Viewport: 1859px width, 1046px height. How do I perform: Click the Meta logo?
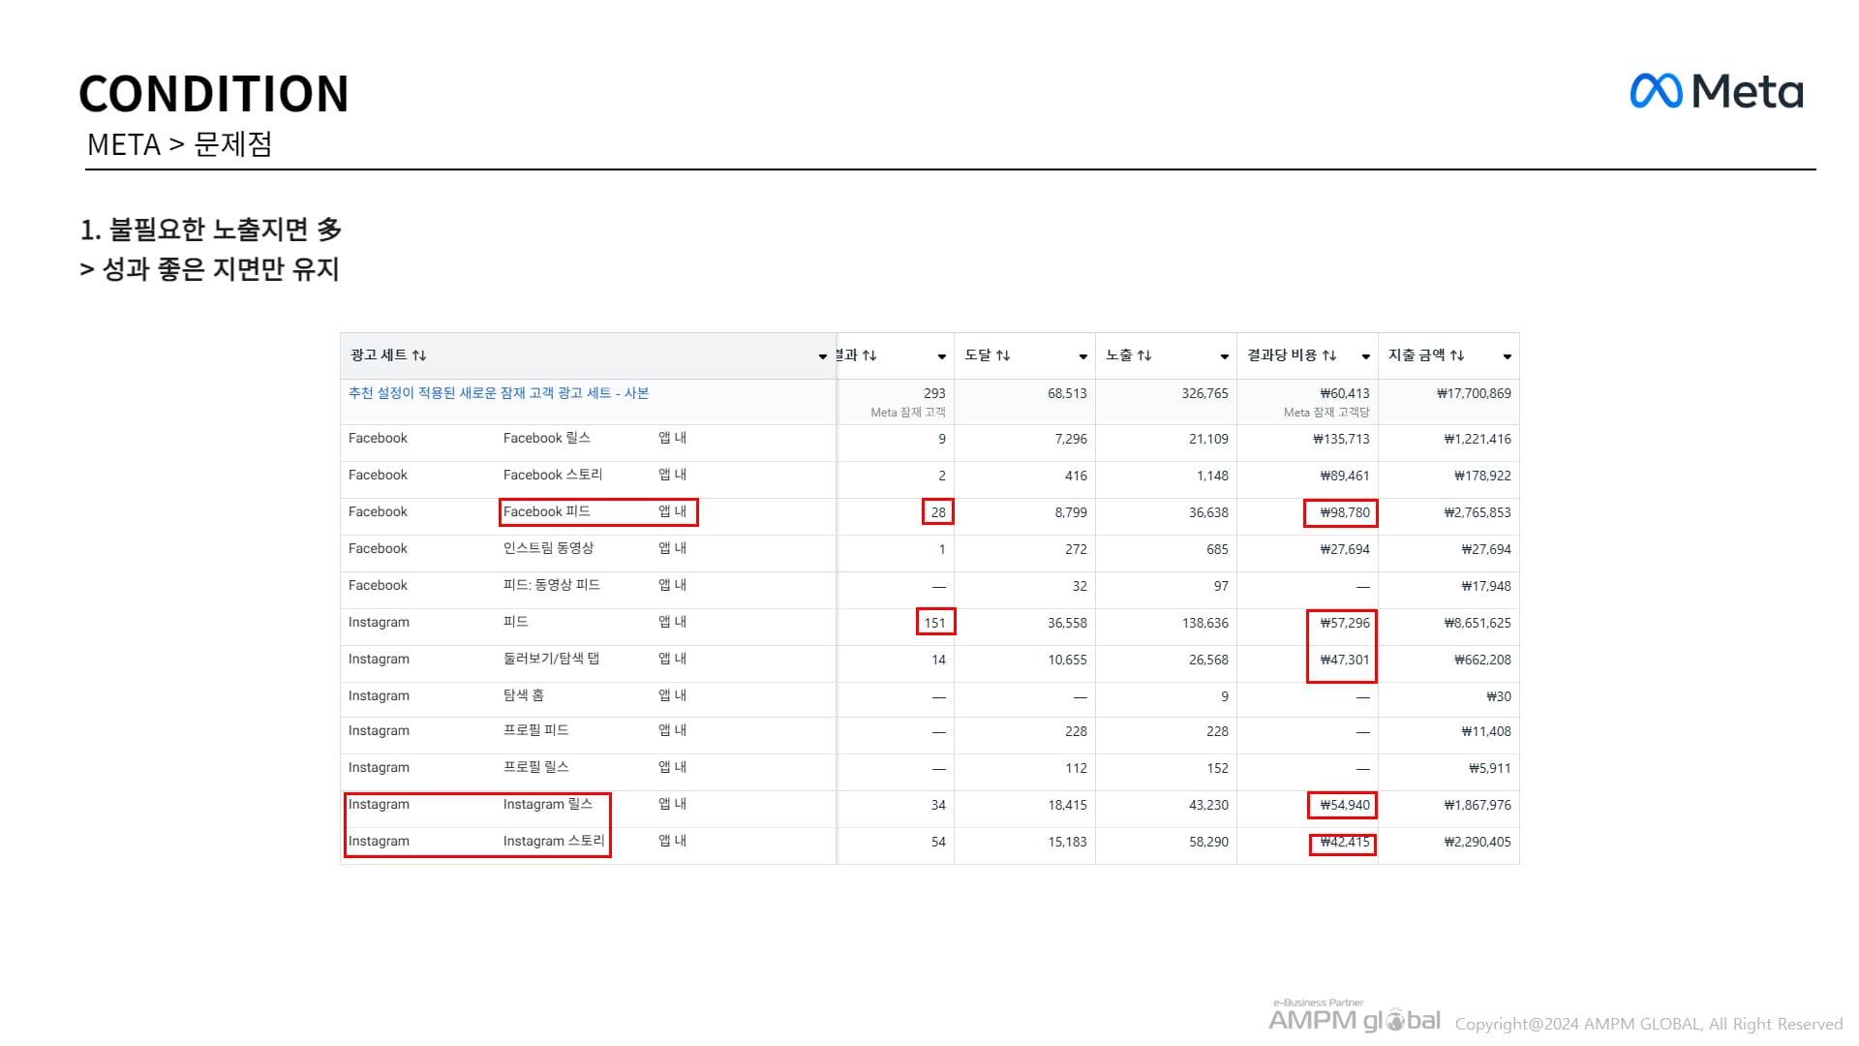pos(1717,91)
